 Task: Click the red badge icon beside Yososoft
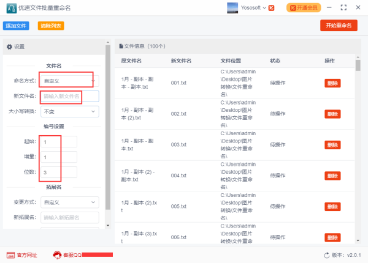point(272,8)
